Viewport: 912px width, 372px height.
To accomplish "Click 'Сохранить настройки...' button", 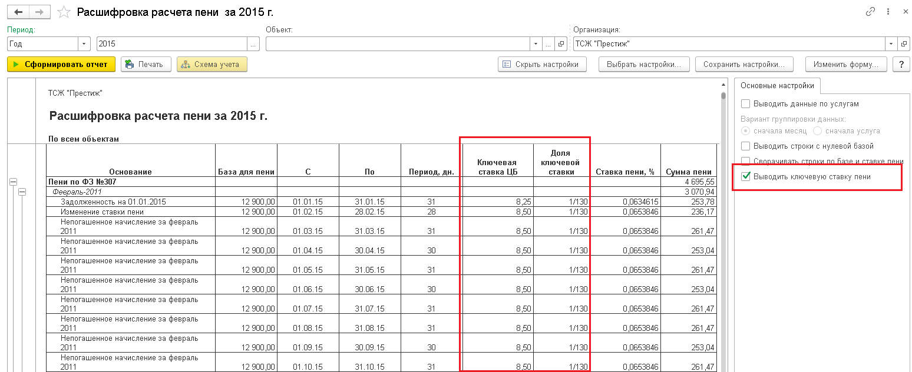I will pyautogui.click(x=744, y=64).
